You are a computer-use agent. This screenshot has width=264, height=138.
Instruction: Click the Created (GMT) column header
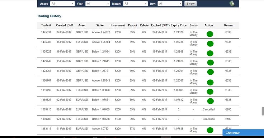65,25
